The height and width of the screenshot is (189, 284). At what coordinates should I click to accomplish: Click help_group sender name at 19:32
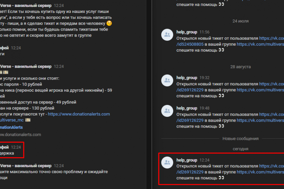point(187,78)
